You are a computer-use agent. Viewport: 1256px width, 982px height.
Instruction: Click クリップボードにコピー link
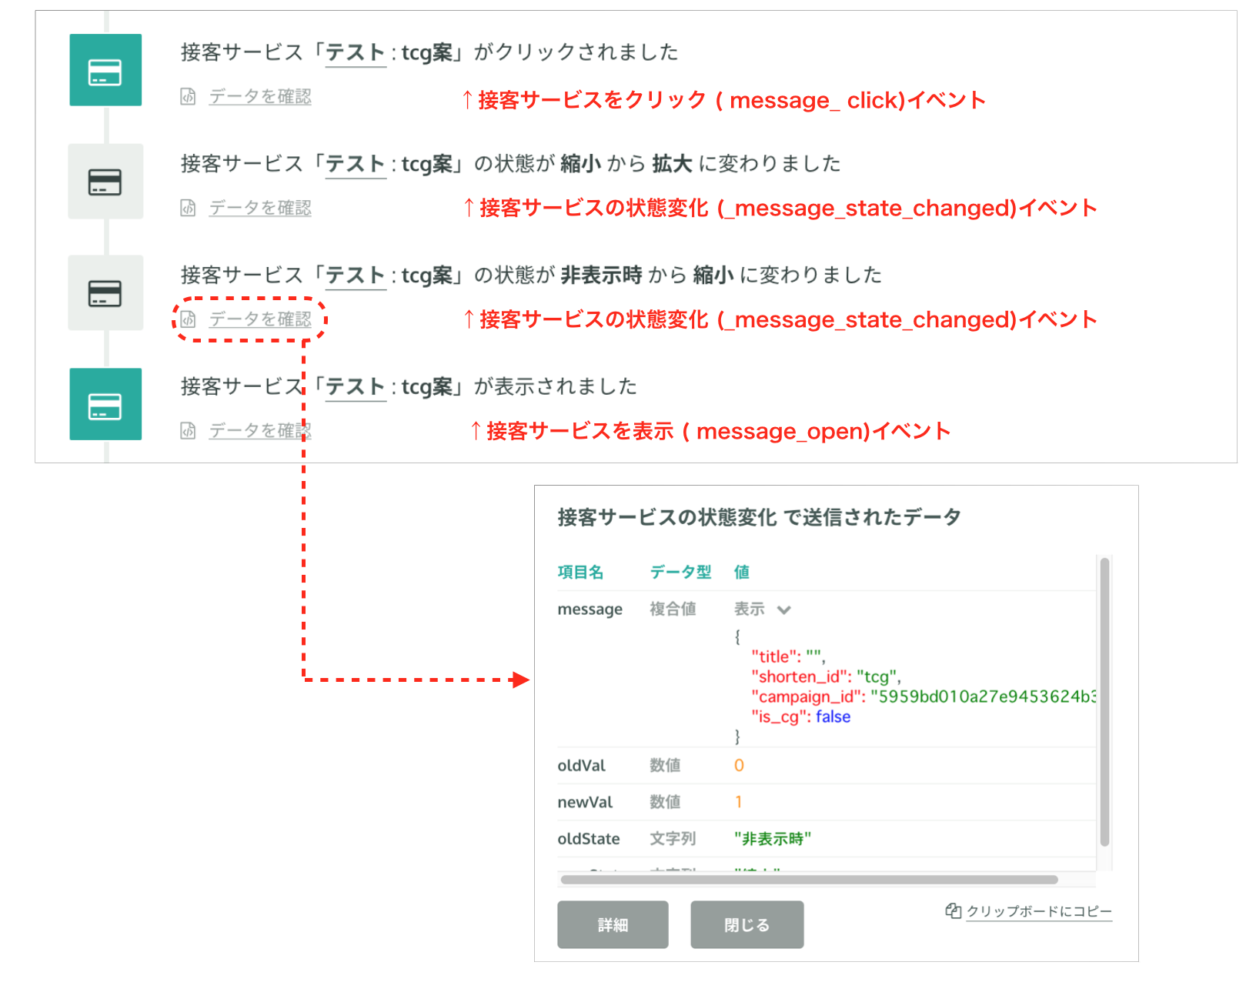coord(1039,911)
